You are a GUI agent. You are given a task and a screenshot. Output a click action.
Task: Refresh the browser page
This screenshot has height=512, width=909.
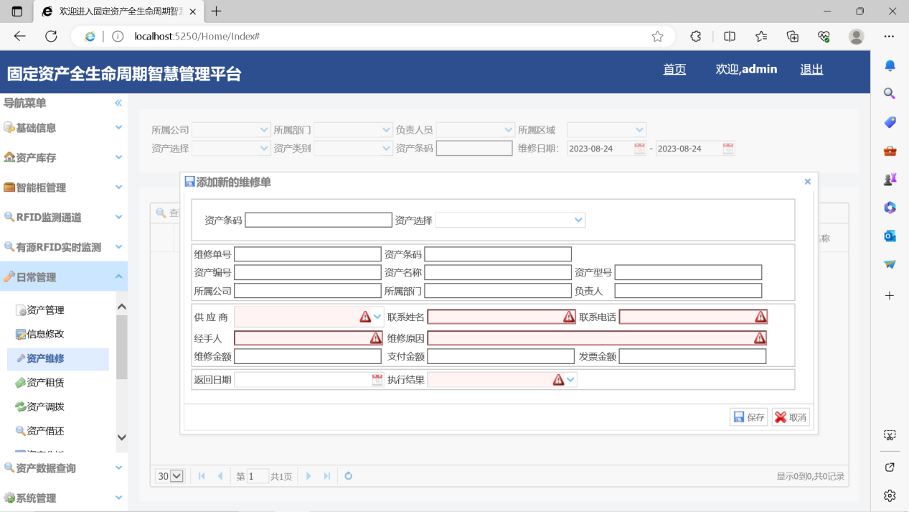click(51, 36)
